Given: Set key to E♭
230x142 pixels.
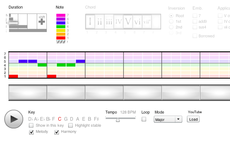Looking at the screenshot, I should coord(42,119).
